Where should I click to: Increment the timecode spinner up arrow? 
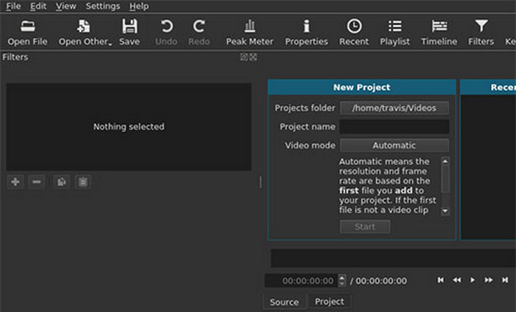click(x=342, y=277)
